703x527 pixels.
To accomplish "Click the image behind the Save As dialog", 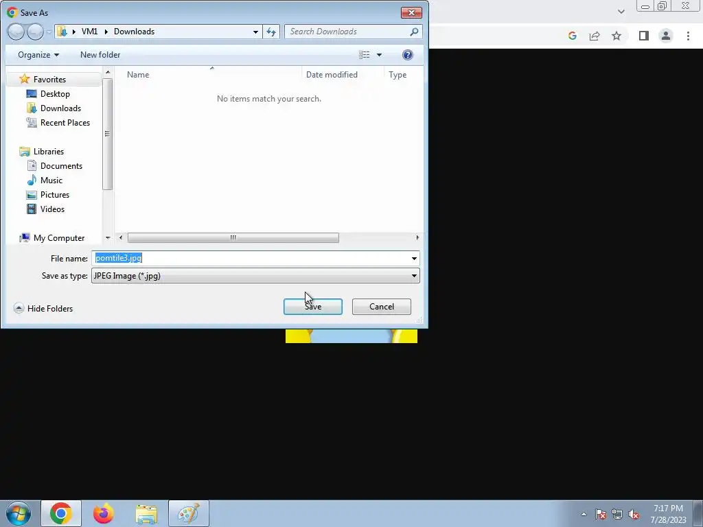I will coord(351,336).
